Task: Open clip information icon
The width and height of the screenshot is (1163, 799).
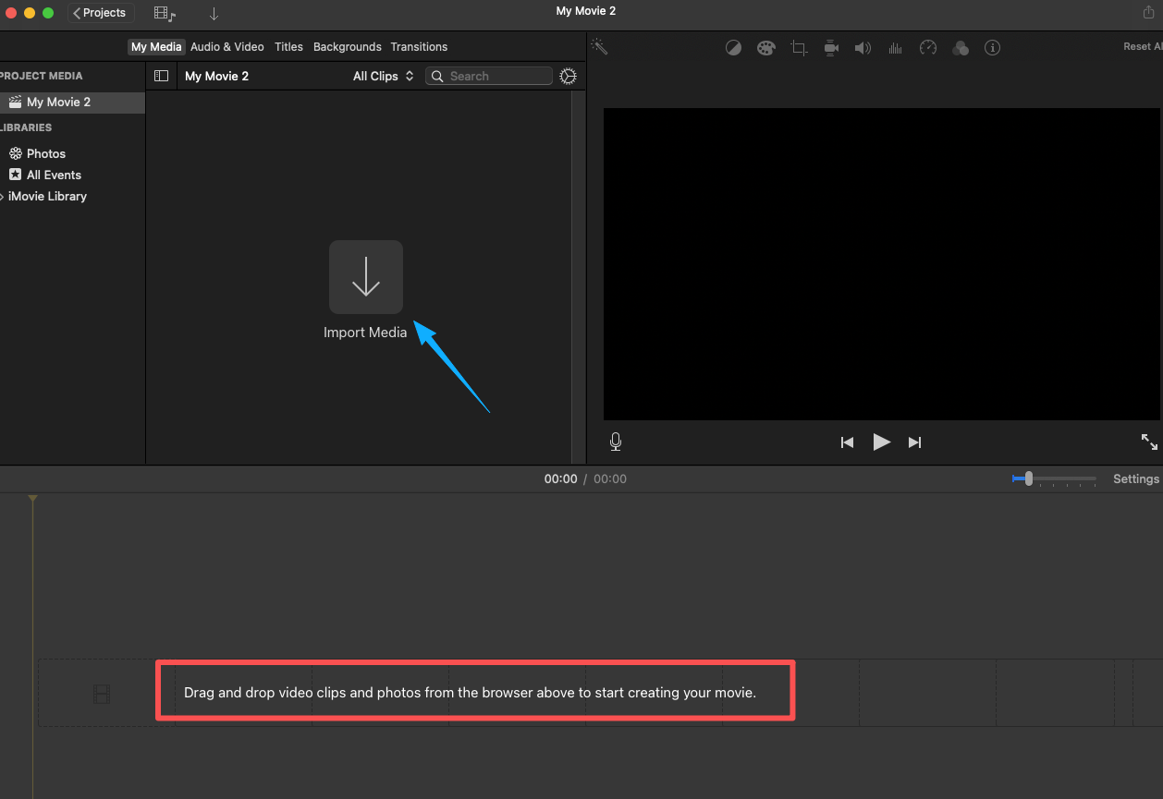Action: (x=993, y=48)
